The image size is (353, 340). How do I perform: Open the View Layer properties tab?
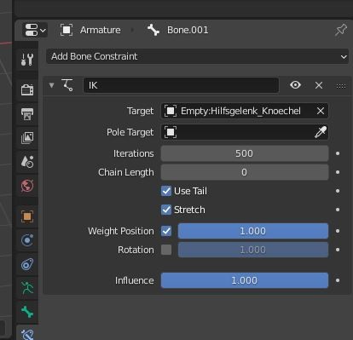(x=27, y=138)
